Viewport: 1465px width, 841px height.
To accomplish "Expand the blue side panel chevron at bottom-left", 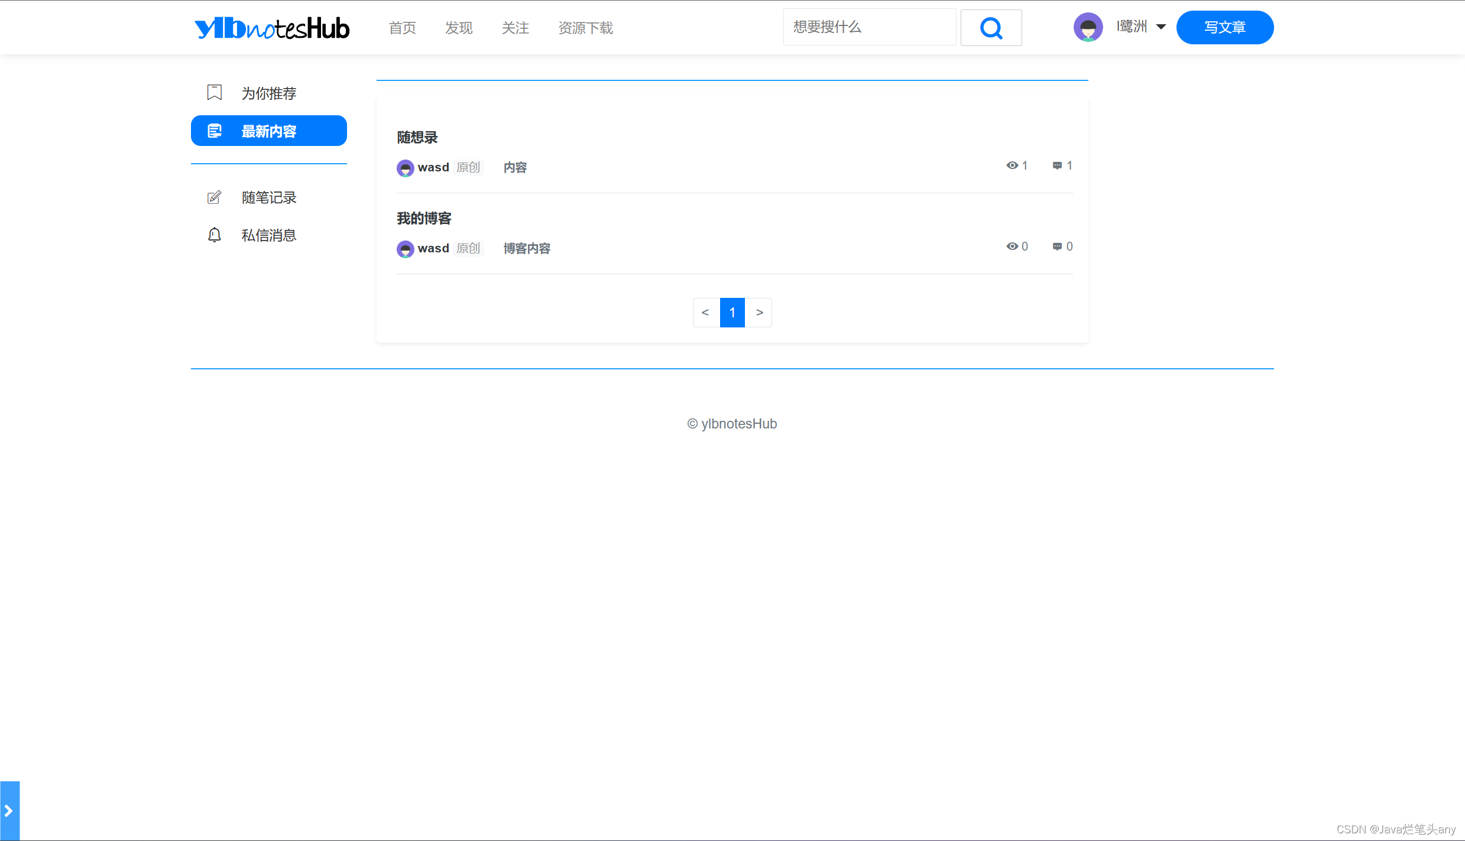I will 9,811.
